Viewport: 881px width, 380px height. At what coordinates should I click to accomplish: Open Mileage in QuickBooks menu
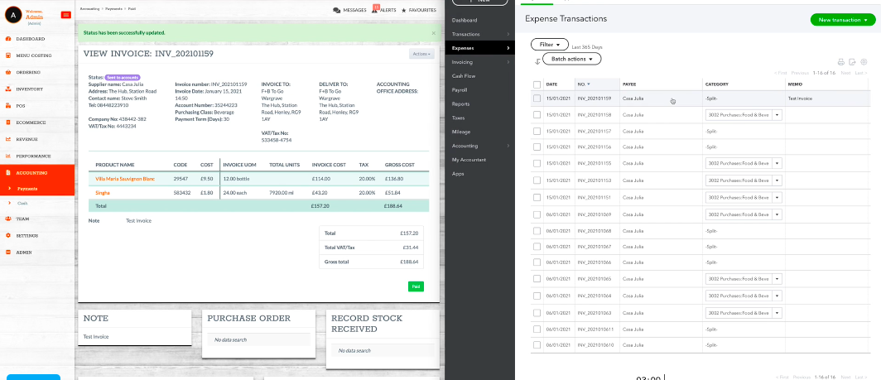460,132
